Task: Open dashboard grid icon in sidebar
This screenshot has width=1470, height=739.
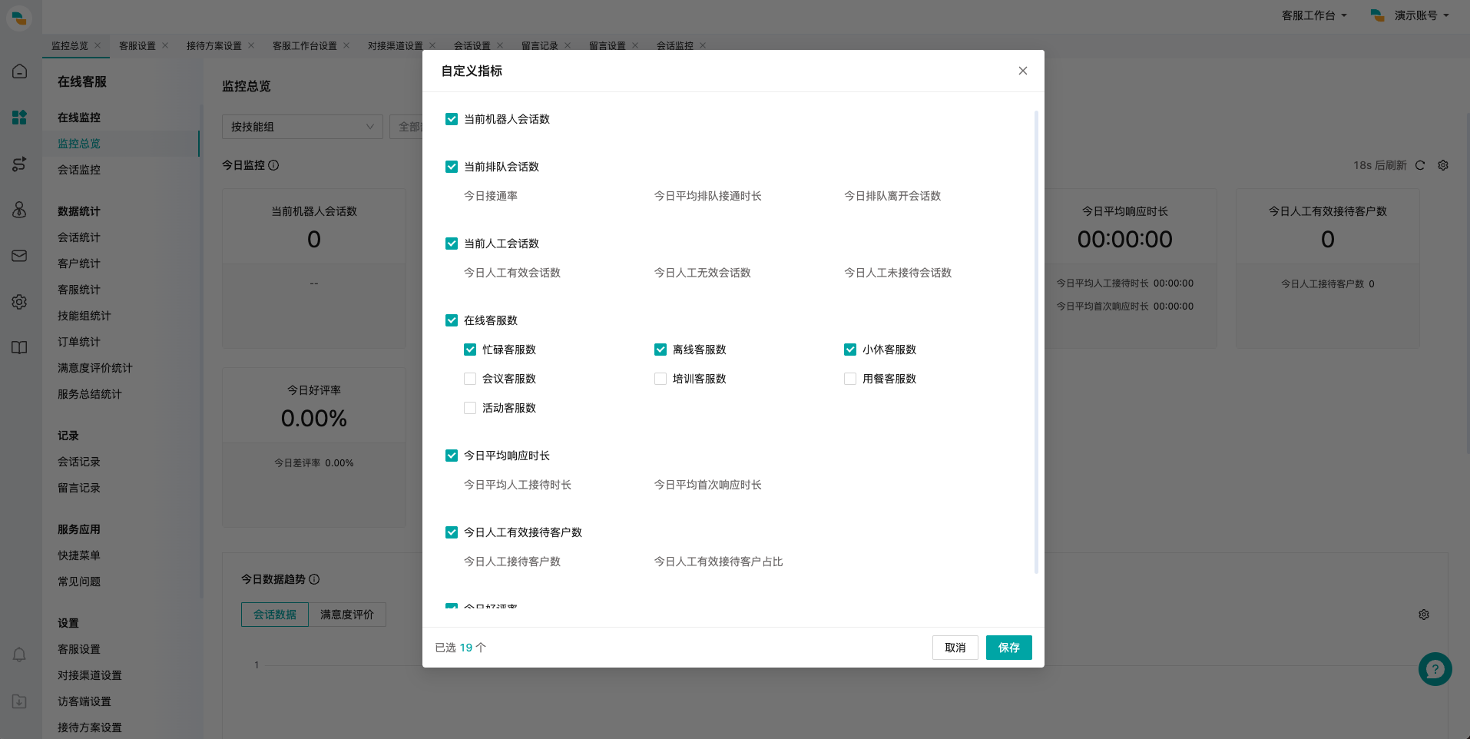Action: click(20, 118)
